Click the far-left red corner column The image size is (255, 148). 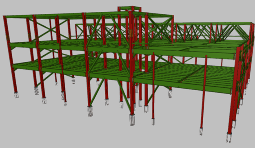click(10, 54)
